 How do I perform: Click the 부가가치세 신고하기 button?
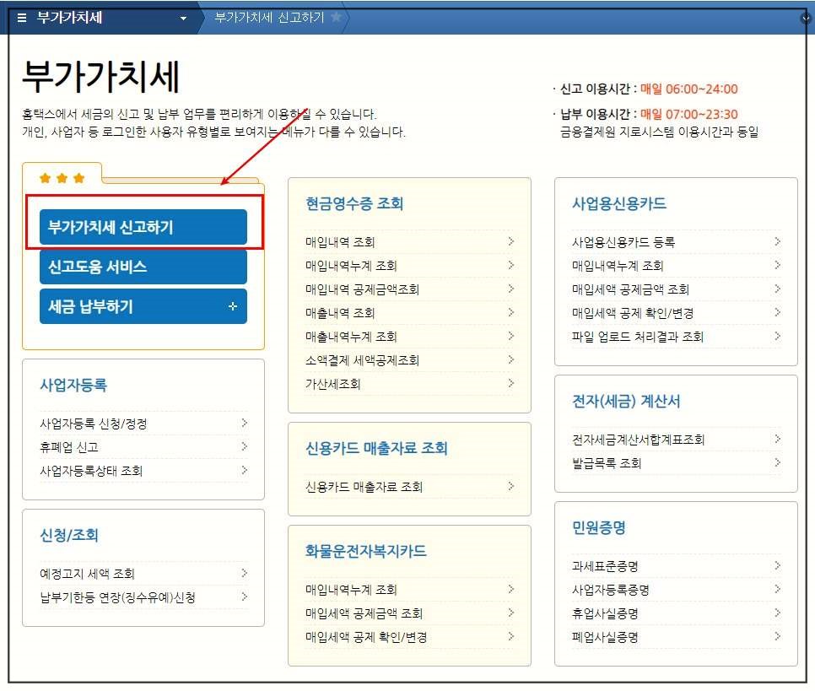pyautogui.click(x=143, y=227)
